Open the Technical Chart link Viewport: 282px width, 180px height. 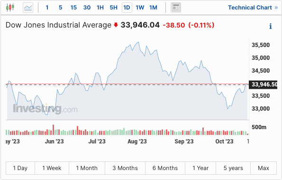pyautogui.click(x=253, y=8)
